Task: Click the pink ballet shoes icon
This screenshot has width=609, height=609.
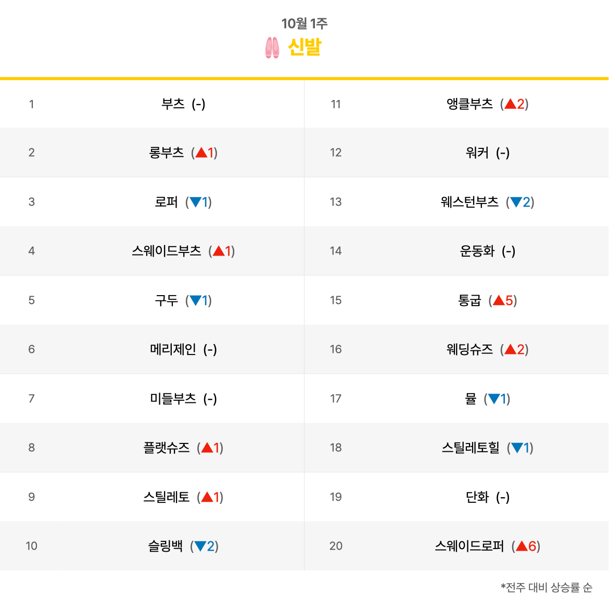Action: 272,47
